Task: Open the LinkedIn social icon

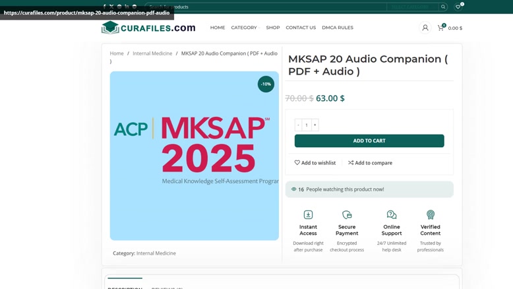Action: tap(127, 7)
